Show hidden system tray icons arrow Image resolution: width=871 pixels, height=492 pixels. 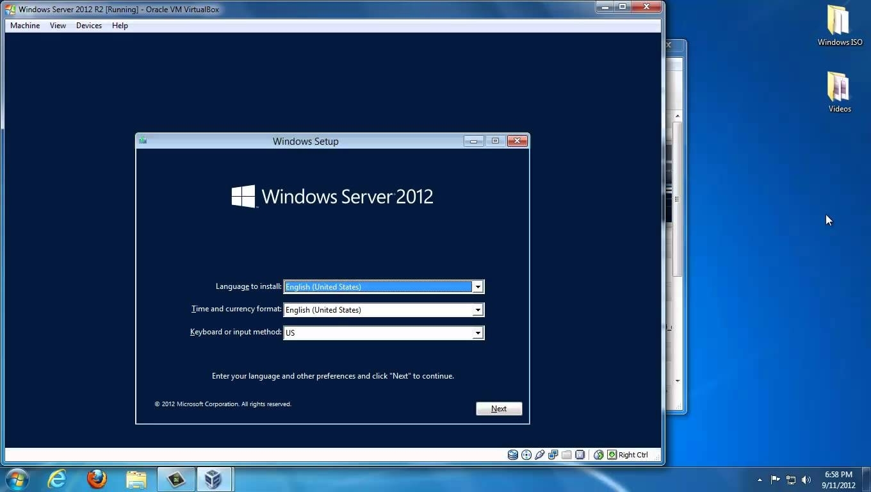click(x=760, y=480)
